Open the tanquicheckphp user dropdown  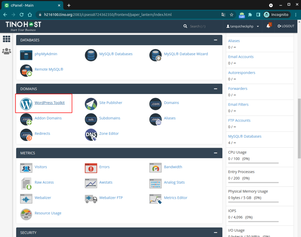(243, 26)
